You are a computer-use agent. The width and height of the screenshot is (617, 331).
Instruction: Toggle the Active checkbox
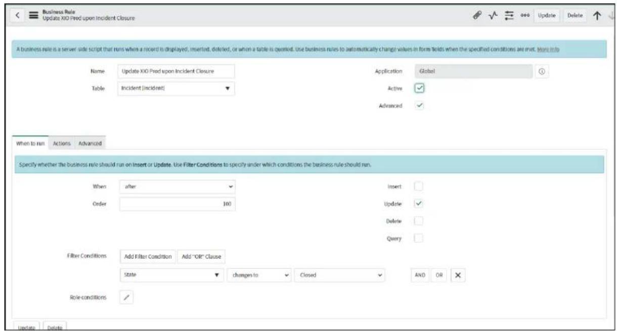pos(419,88)
